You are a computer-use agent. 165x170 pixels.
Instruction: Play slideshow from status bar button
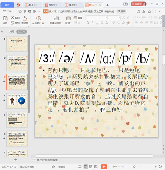pyautogui.click(x=104, y=167)
